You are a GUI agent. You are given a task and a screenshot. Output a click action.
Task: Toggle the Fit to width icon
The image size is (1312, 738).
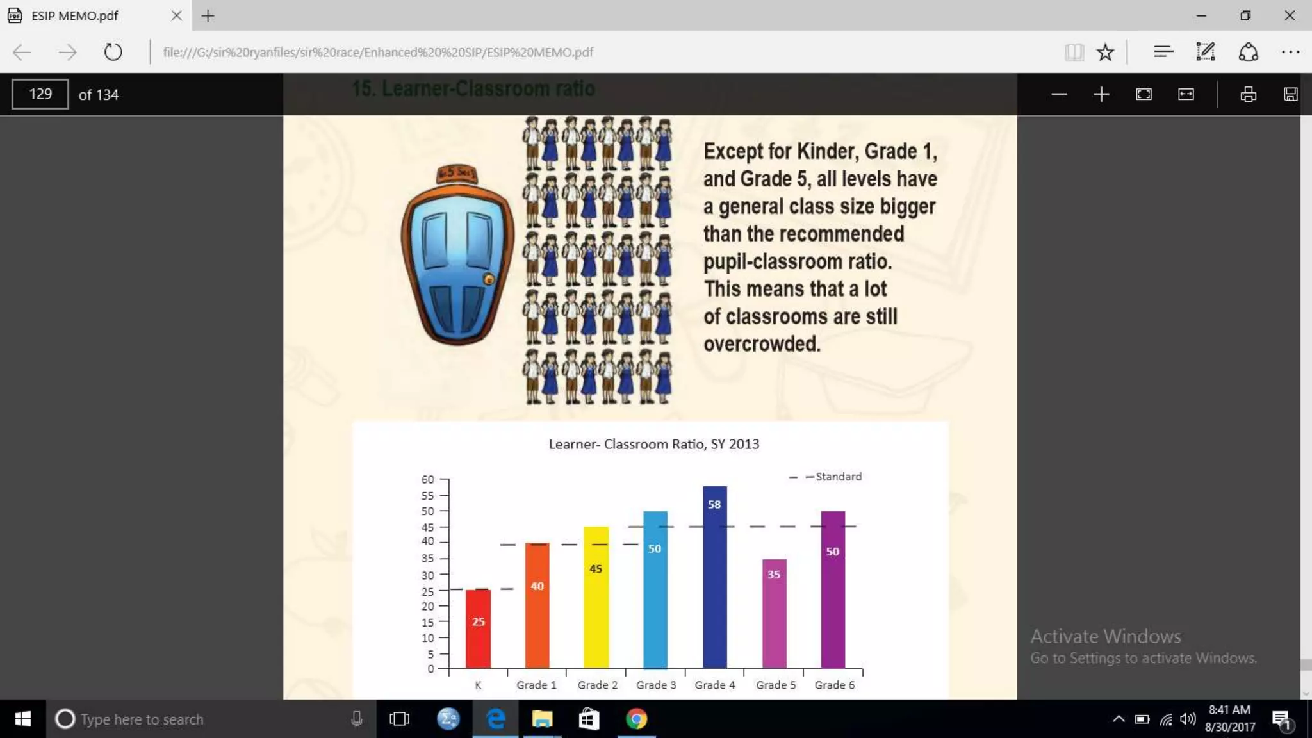tap(1186, 95)
